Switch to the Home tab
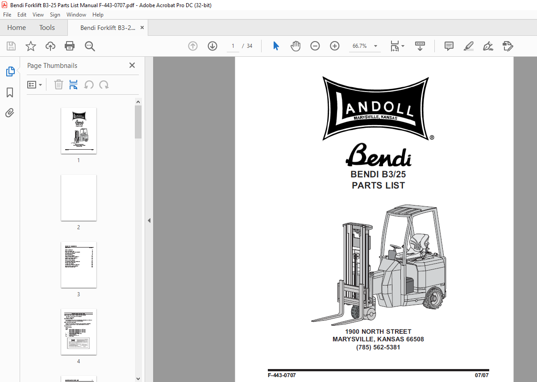This screenshot has height=382, width=537. click(x=17, y=28)
